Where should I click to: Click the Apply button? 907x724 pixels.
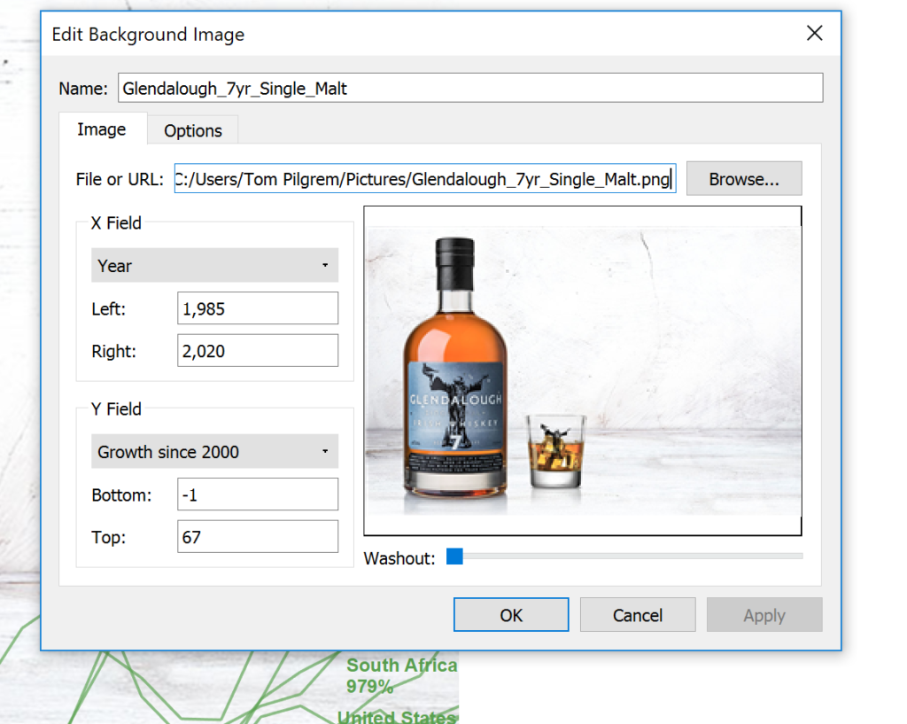[764, 614]
